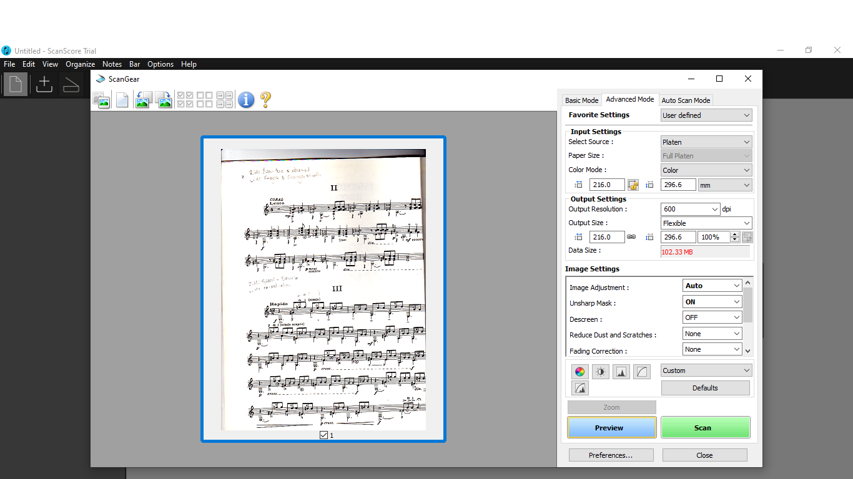Click the red 102.33 MB data size value
The width and height of the screenshot is (853, 479).
(x=678, y=252)
